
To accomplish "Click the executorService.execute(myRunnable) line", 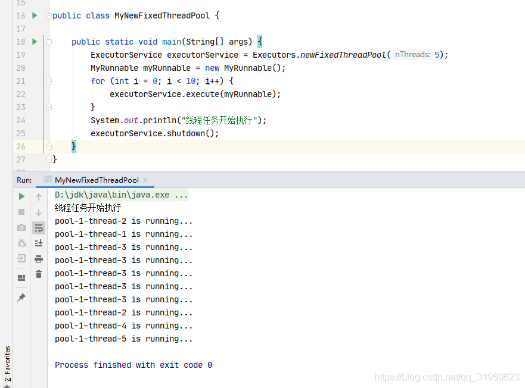I will tap(195, 95).
